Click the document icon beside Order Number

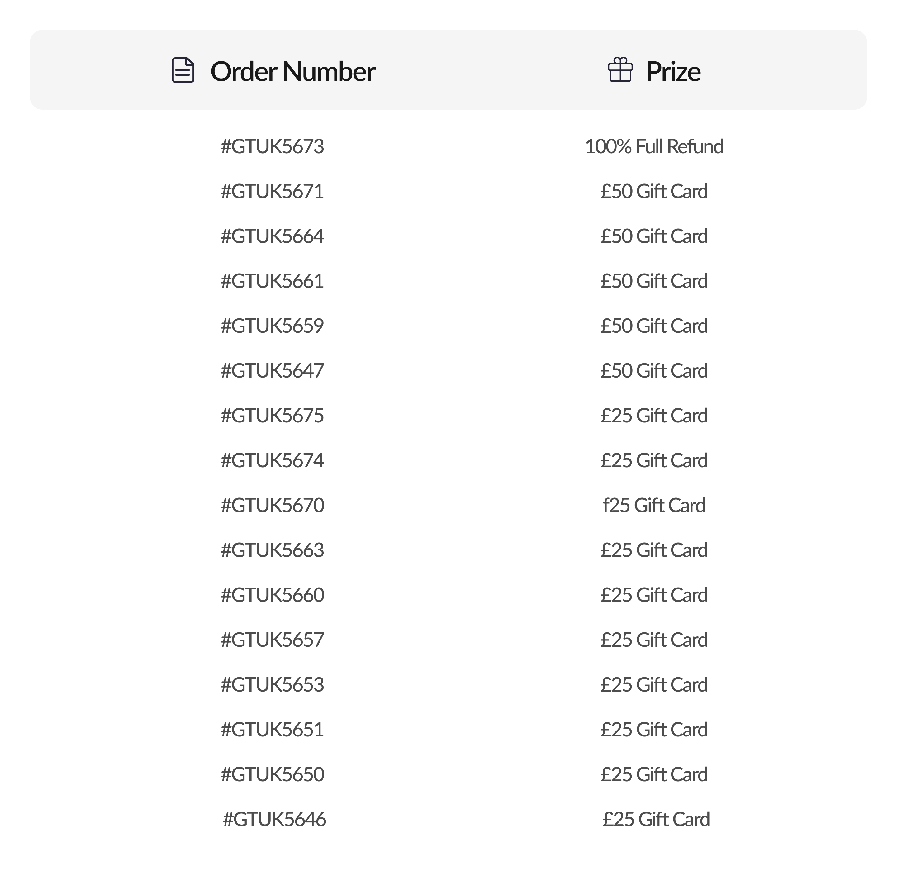[183, 70]
